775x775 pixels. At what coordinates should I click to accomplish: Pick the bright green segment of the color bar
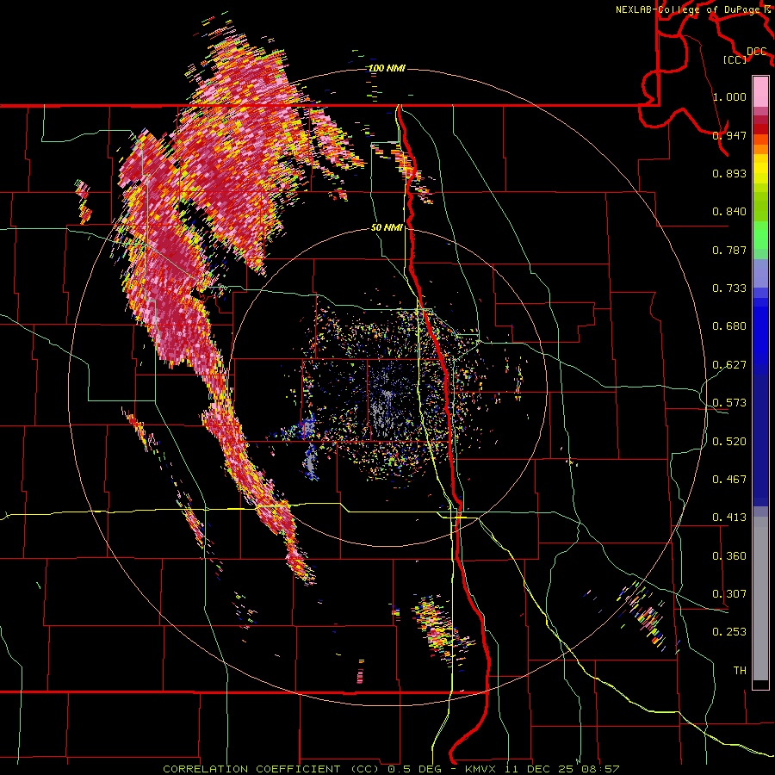point(760,235)
